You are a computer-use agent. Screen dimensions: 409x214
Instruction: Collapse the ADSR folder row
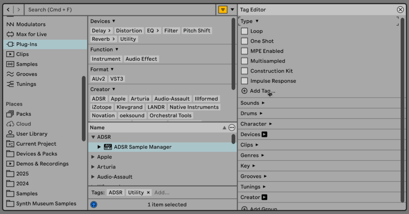pos(93,137)
